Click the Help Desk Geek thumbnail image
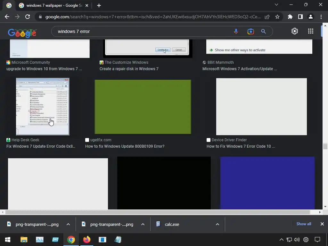This screenshot has width=328, height=246. tap(43, 107)
